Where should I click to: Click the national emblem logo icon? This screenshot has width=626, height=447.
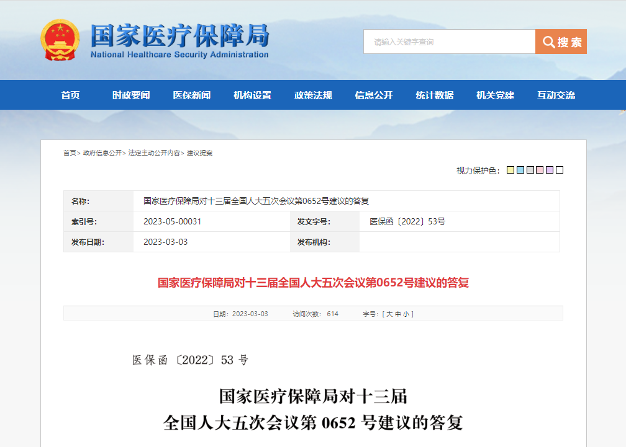point(60,39)
